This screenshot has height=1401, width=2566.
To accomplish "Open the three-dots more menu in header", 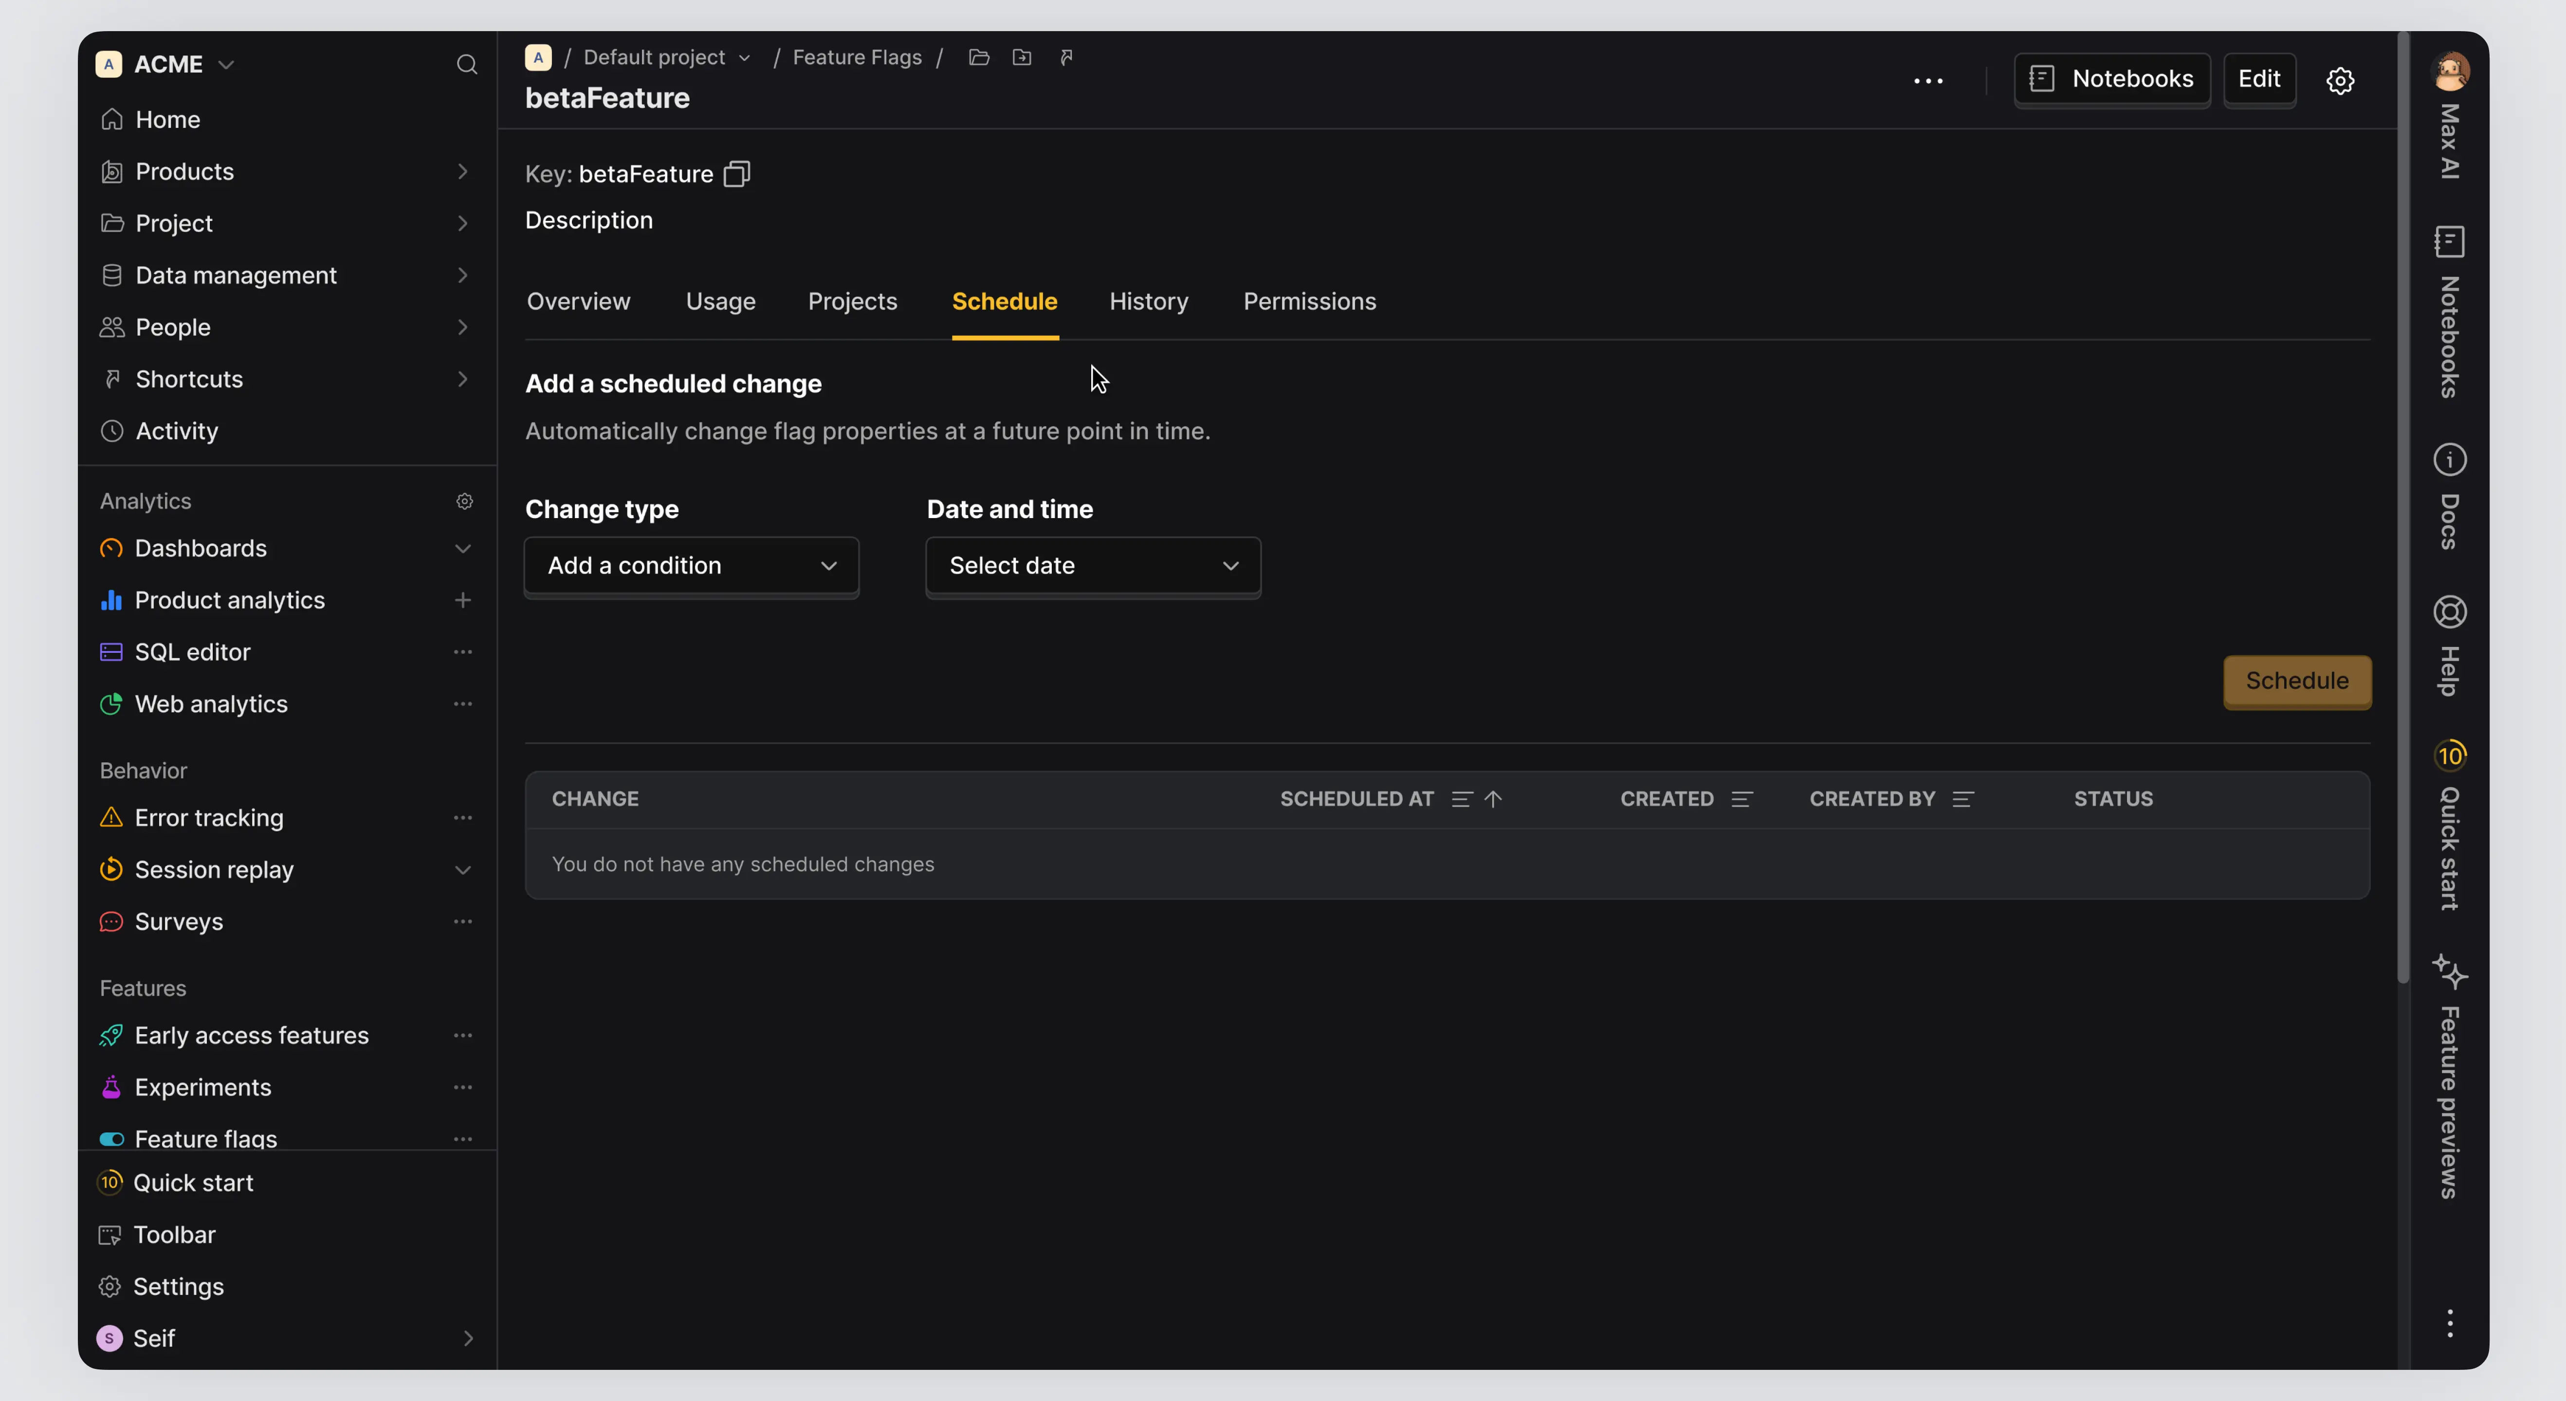I will 1927,81.
